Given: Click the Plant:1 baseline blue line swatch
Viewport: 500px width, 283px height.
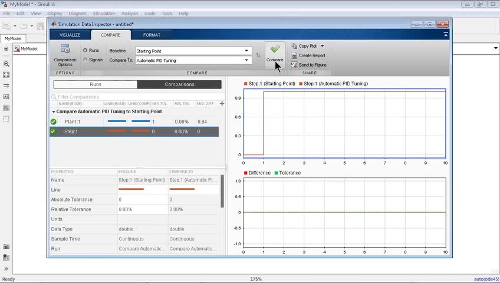Looking at the screenshot, I should tap(117, 121).
